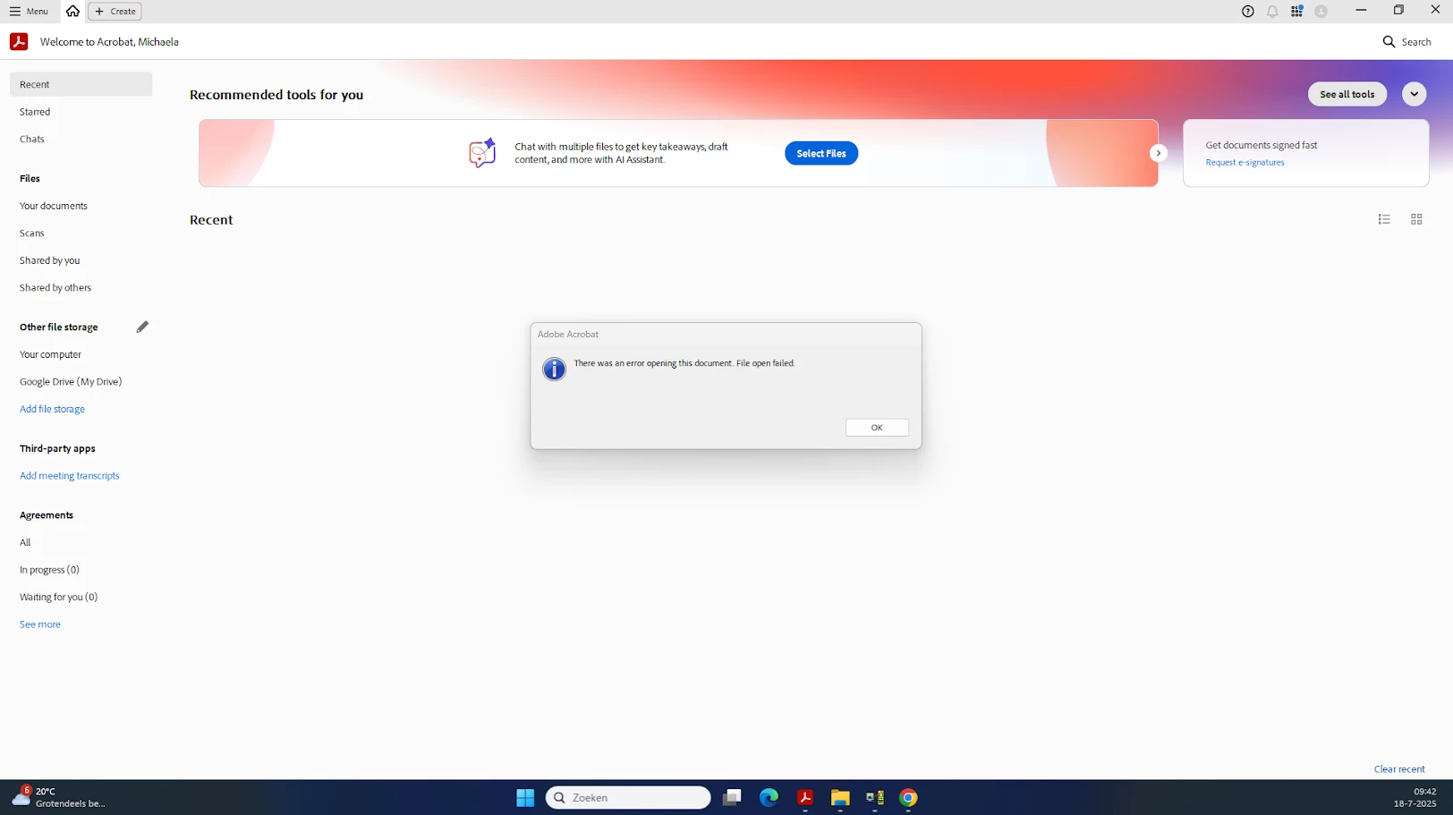Open All agreements
Screen dimensions: 1453x815
(x=25, y=542)
